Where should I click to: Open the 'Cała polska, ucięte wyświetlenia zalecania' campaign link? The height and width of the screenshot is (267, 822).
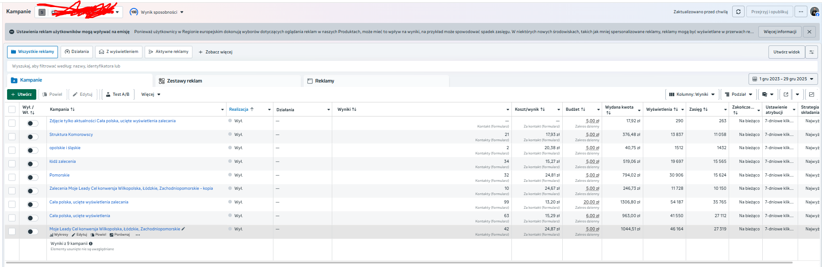point(89,202)
